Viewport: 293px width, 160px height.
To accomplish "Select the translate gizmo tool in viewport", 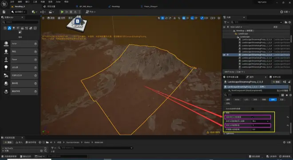I will (162, 18).
